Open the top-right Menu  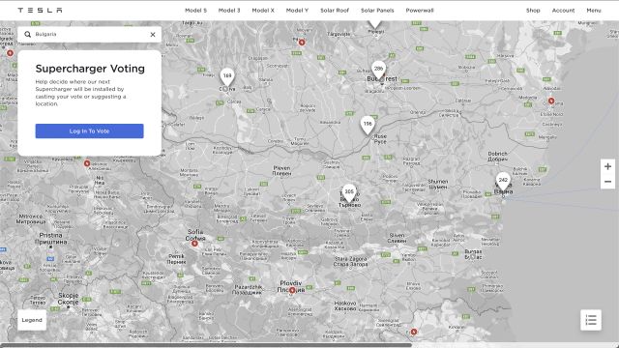(x=594, y=11)
